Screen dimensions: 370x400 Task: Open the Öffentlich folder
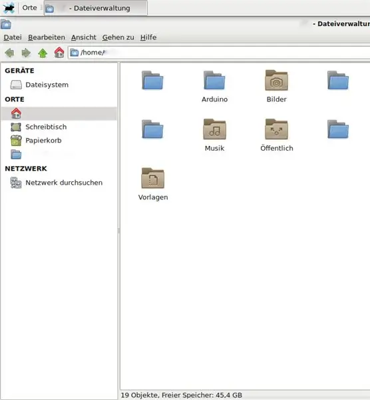tap(277, 135)
